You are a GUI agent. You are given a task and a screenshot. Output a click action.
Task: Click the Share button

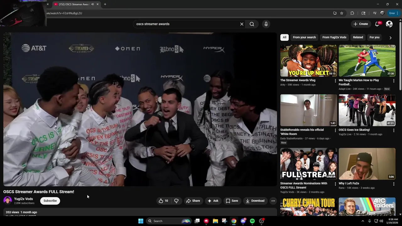193,201
